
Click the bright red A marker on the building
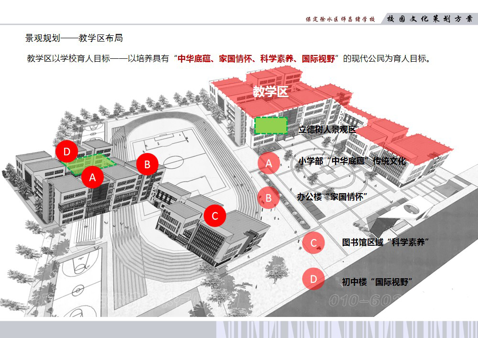click(x=93, y=177)
